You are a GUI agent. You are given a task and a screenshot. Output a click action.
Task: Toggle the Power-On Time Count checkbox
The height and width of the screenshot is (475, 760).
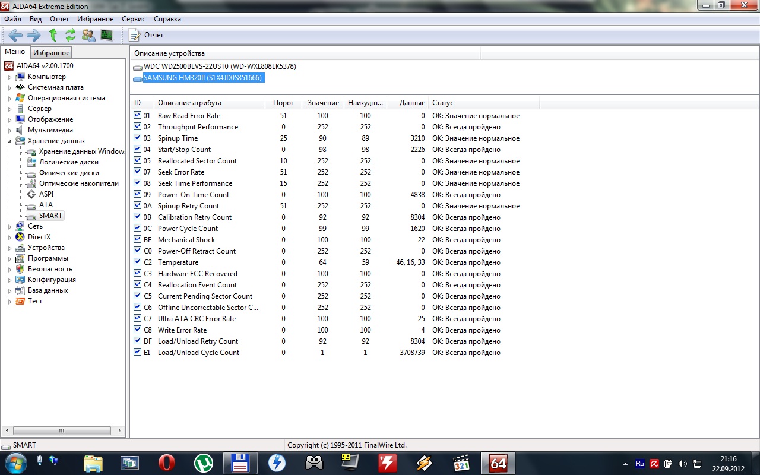click(x=138, y=195)
